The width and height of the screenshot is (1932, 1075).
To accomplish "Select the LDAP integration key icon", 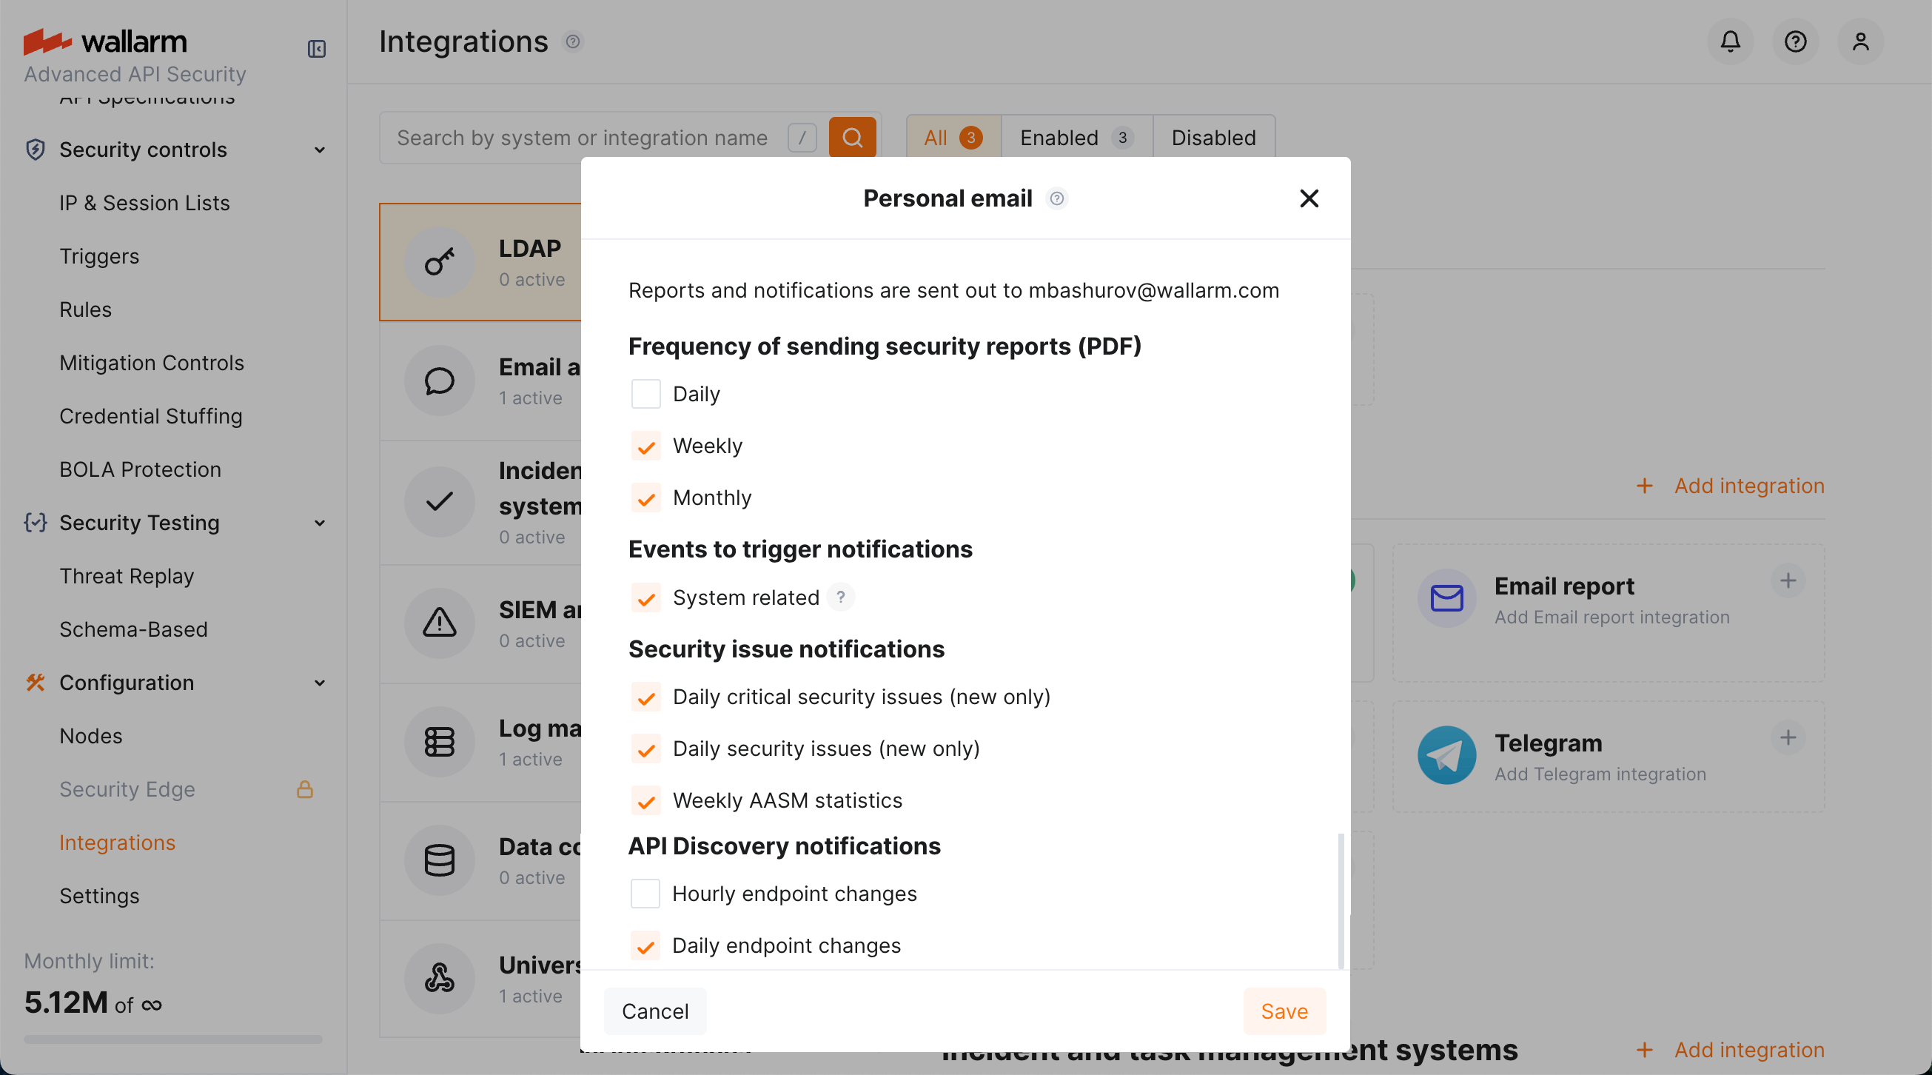I will click(x=439, y=262).
